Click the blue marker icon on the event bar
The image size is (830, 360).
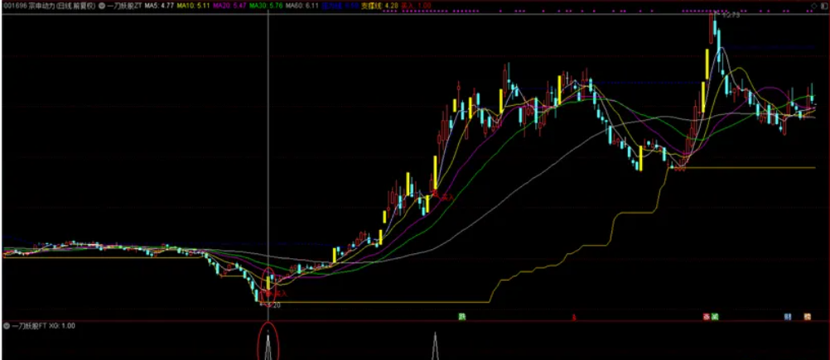(787, 316)
